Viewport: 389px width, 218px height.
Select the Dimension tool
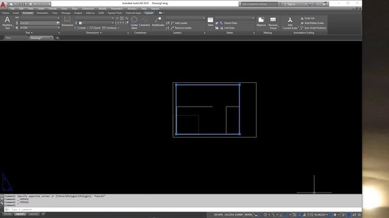click(67, 22)
